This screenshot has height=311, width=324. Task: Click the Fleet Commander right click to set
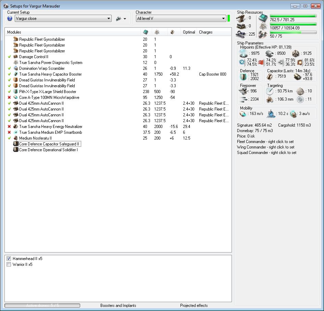[x=265, y=142]
